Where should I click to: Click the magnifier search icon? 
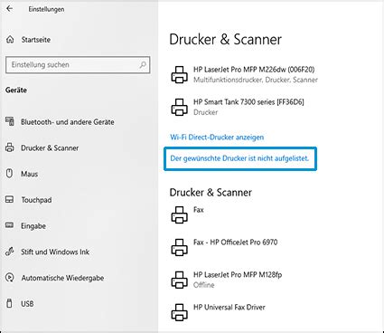(x=143, y=64)
